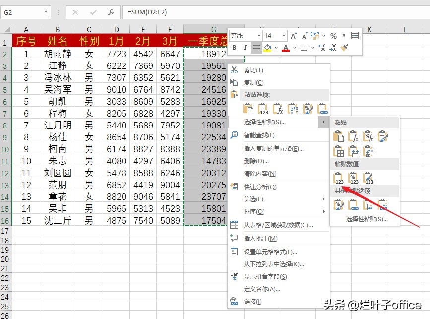The height and width of the screenshot is (319, 430).
Task: Choose 定义名称(A)... from context menu
Action: 279,289
